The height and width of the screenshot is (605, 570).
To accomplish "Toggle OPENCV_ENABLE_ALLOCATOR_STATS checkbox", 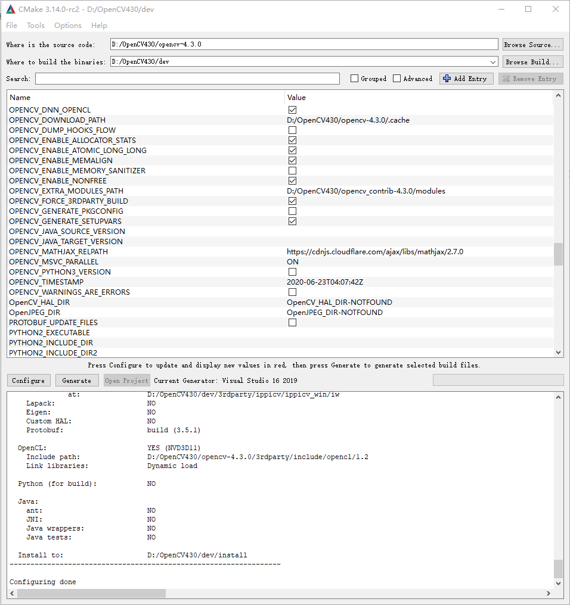I will tap(293, 140).
